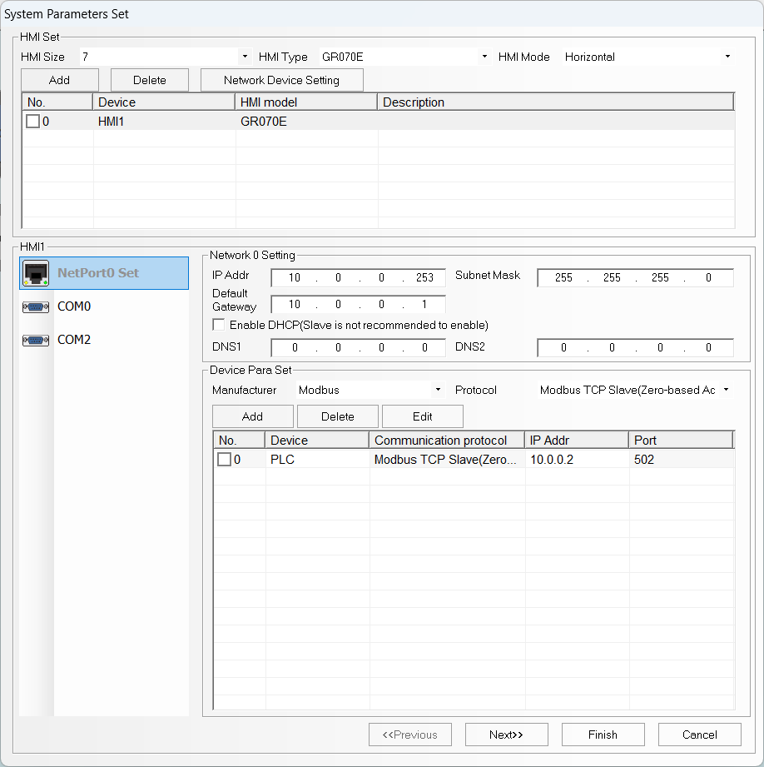Open the Protocol dropdown
Viewport: 764px width, 767px height.
click(x=726, y=390)
